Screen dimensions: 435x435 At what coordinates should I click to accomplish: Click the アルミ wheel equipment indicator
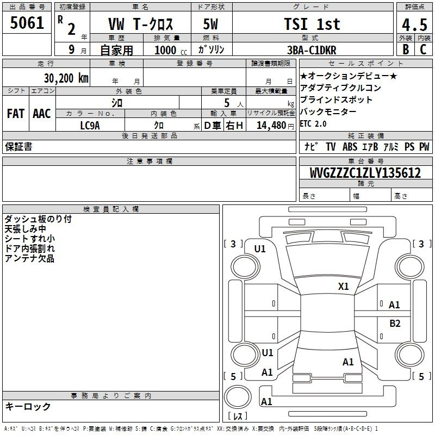pos(390,146)
